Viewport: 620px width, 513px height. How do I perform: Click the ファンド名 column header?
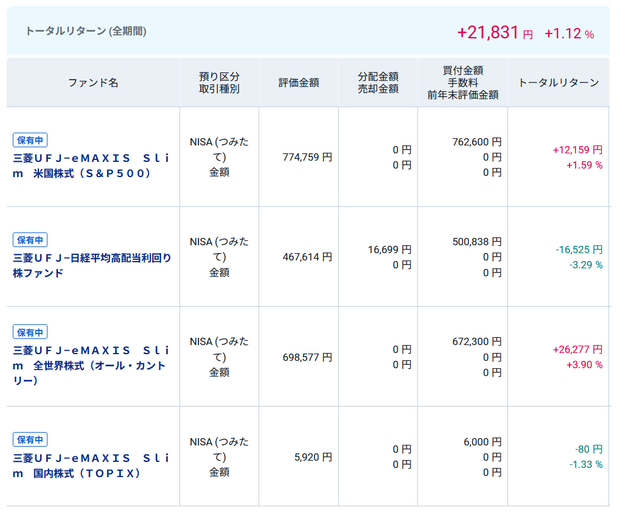(93, 83)
